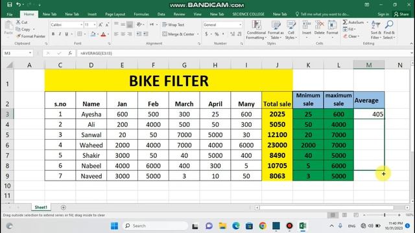Viewport: 415px width, 233px height.
Task: Toggle Underline formatting
Action: [66, 34]
